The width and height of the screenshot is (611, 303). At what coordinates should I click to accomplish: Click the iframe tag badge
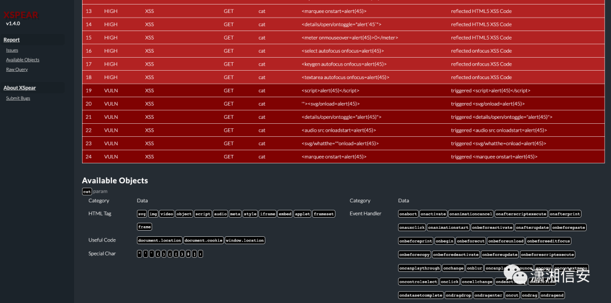(x=267, y=214)
